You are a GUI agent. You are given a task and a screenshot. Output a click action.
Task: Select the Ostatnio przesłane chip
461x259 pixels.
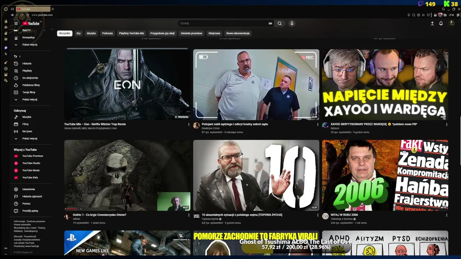tap(192, 33)
